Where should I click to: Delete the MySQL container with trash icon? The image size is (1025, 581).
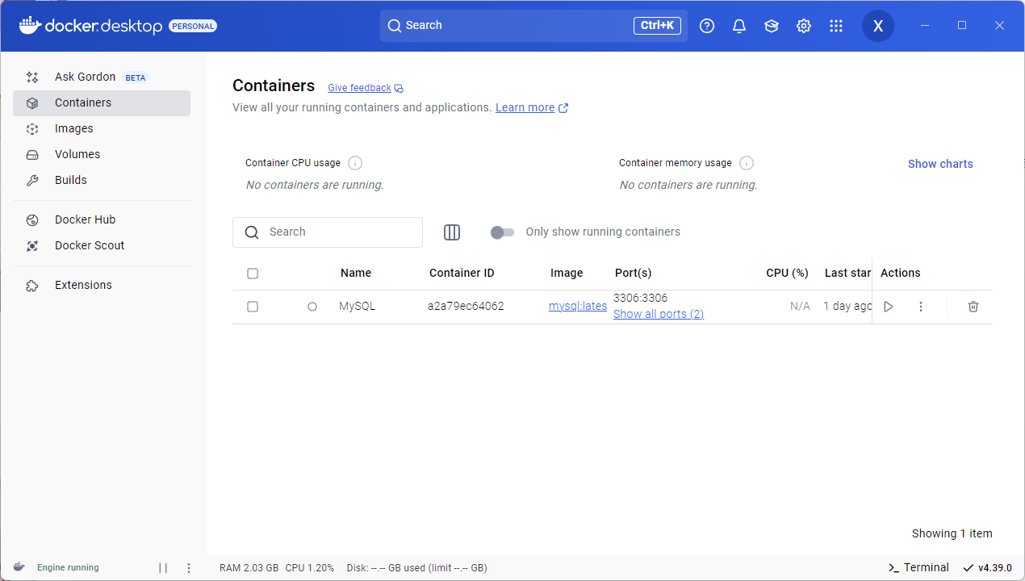coord(973,307)
